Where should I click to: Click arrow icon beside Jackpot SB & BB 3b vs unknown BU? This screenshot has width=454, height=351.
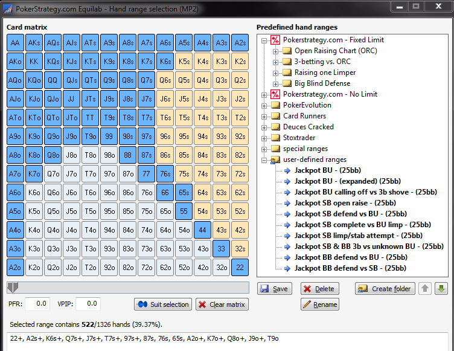[x=287, y=246]
